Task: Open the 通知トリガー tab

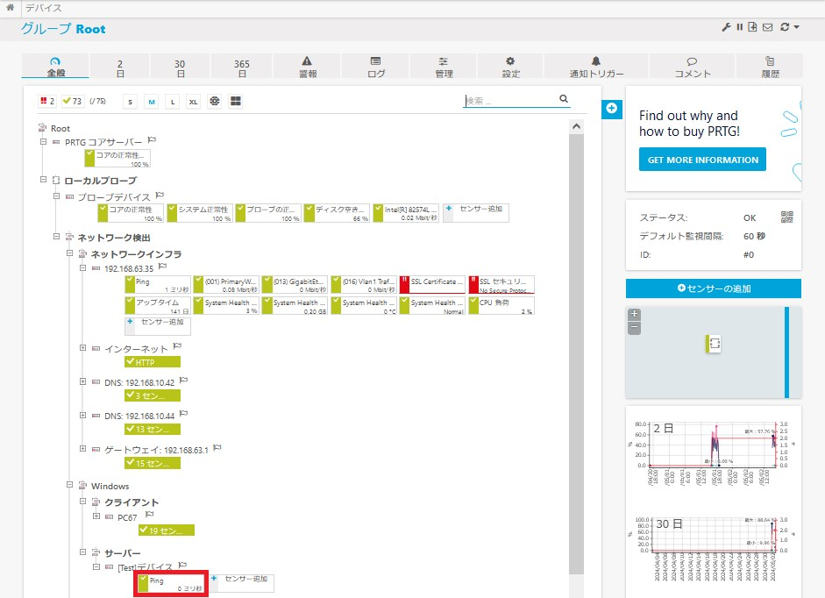Action: (596, 67)
